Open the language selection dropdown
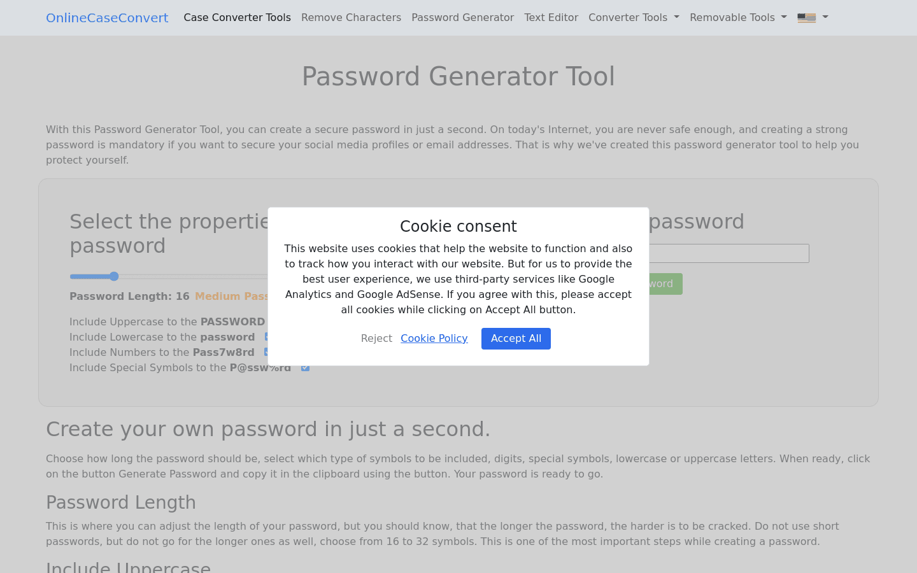Screen dimensions: 917x573 tap(813, 18)
